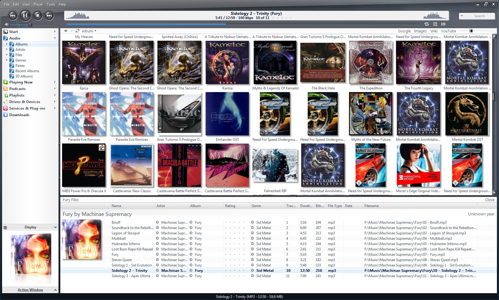The height and width of the screenshot is (300, 499).
Task: Open the equalizer sliders icon
Action: click(443, 24)
